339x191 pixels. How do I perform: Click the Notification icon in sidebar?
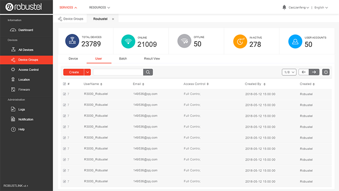pos(13,119)
